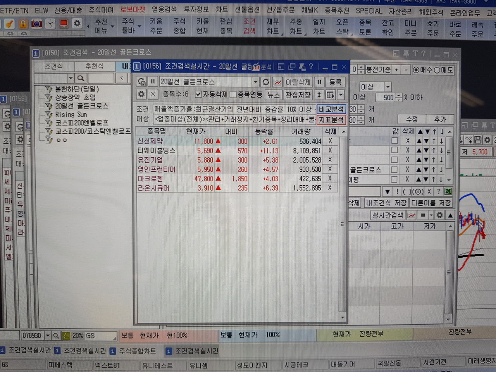Select the 매도 radio button

coord(437,70)
